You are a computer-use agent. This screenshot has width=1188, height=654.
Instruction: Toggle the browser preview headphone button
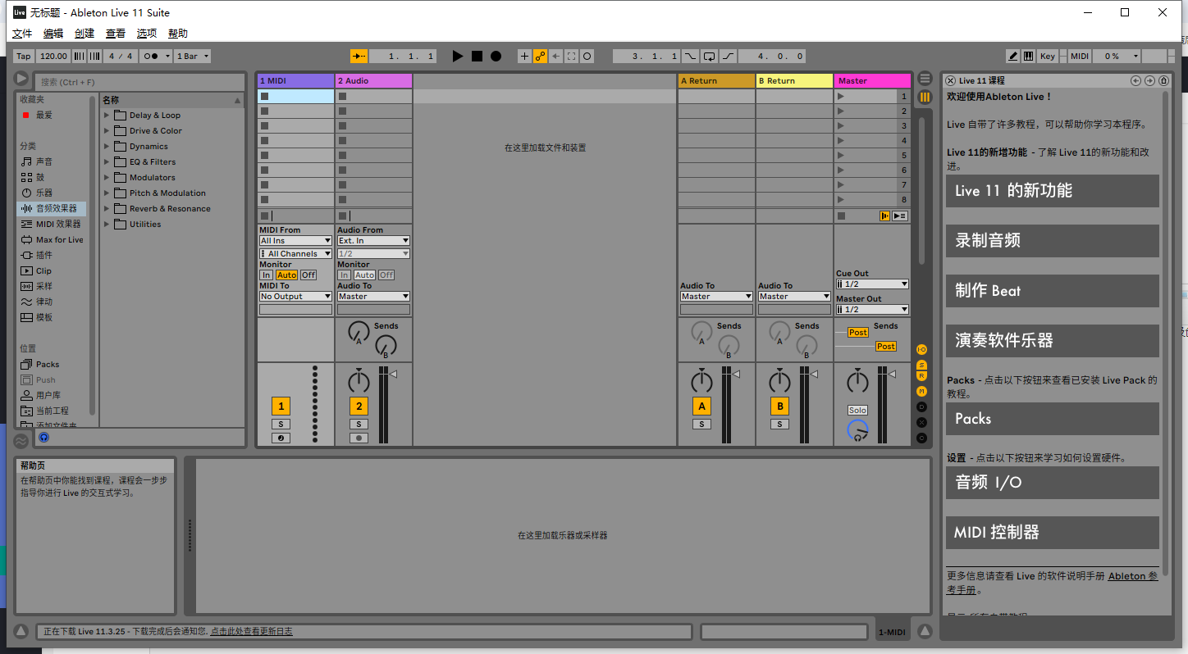coord(43,438)
